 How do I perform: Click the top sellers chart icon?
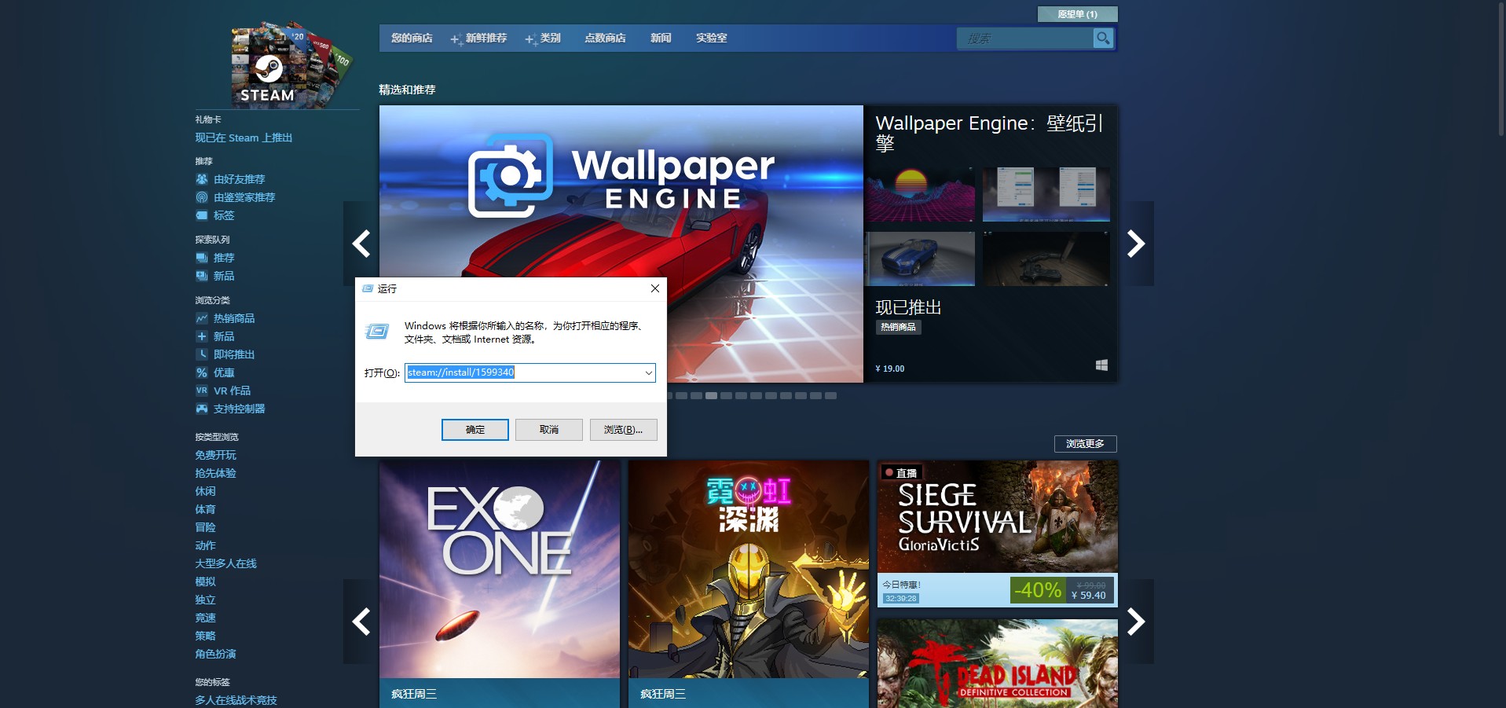click(202, 318)
